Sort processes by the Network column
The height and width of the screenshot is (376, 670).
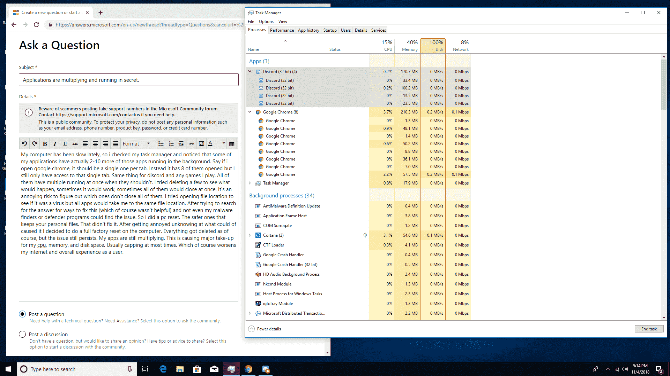point(458,46)
